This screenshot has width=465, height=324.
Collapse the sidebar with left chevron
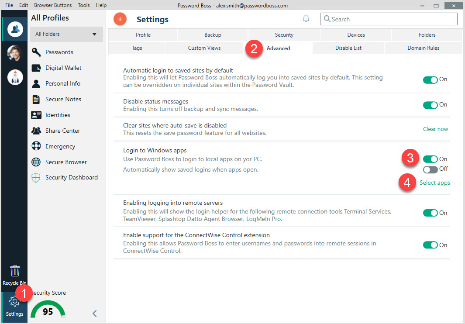point(95,314)
